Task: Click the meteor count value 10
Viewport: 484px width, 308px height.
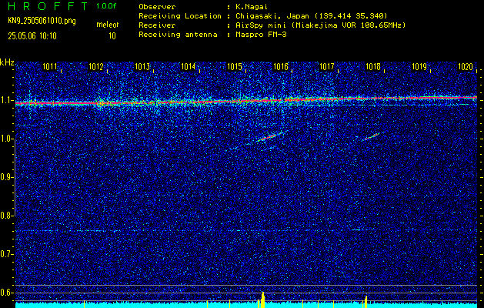Action: [x=112, y=36]
